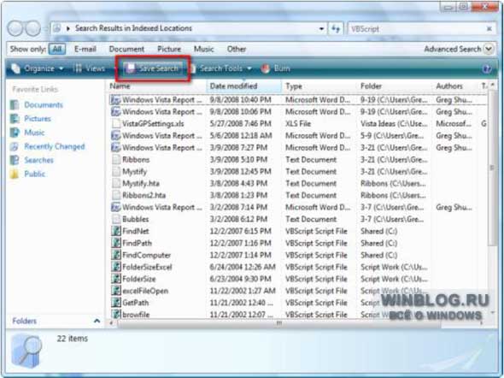The image size is (504, 378).
Task: Filter results by Picture
Action: tap(169, 50)
